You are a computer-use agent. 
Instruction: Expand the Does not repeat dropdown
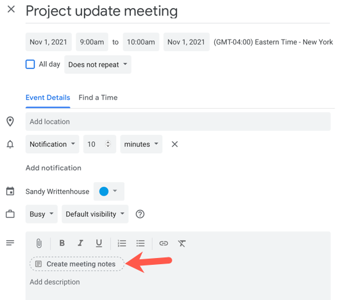pos(98,64)
